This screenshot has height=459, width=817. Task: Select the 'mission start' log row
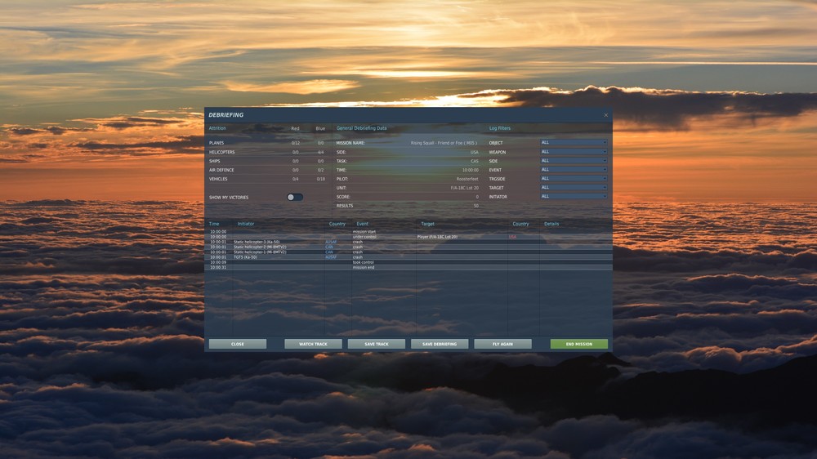408,231
